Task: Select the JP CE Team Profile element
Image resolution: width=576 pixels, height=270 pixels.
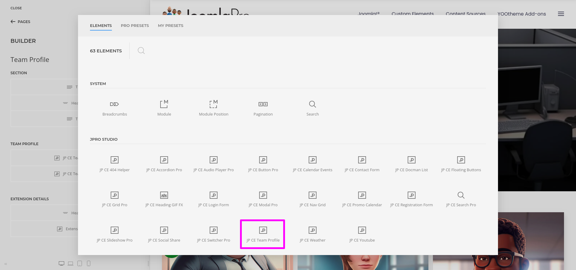Action: [263, 234]
